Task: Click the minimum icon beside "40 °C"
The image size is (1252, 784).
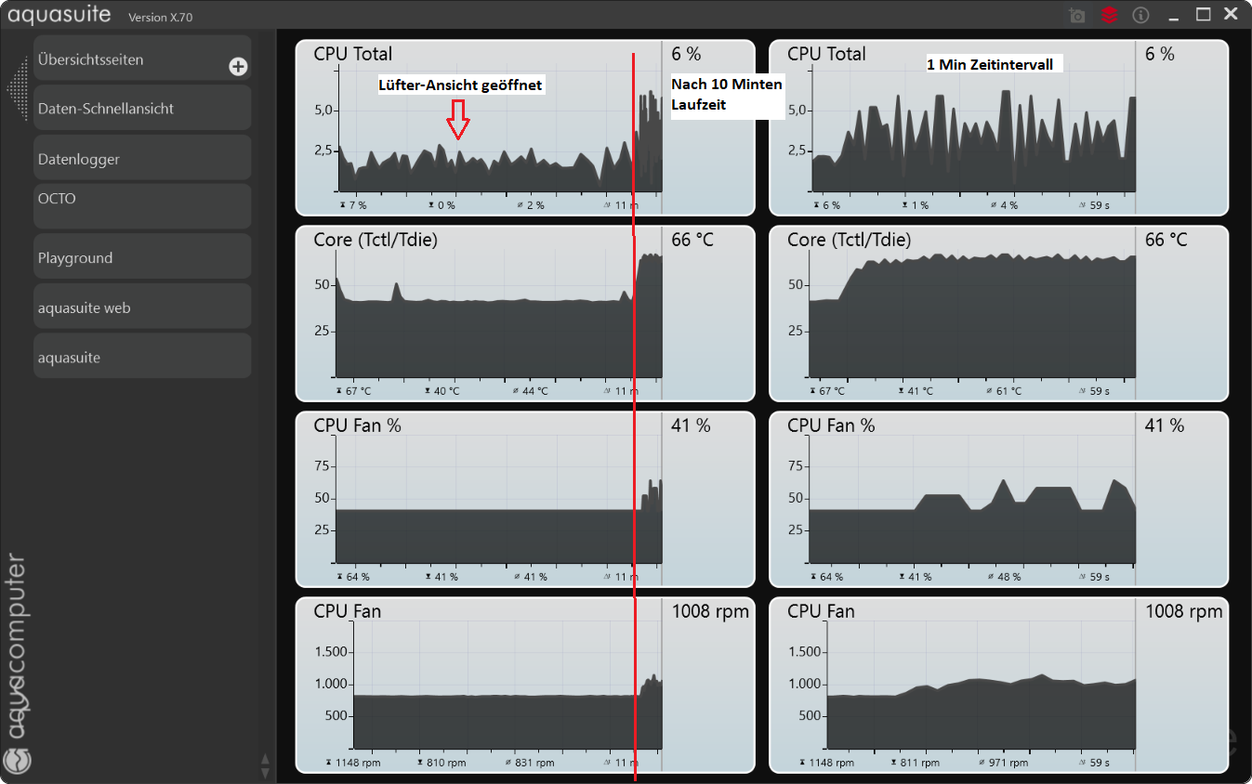Action: pos(428,391)
